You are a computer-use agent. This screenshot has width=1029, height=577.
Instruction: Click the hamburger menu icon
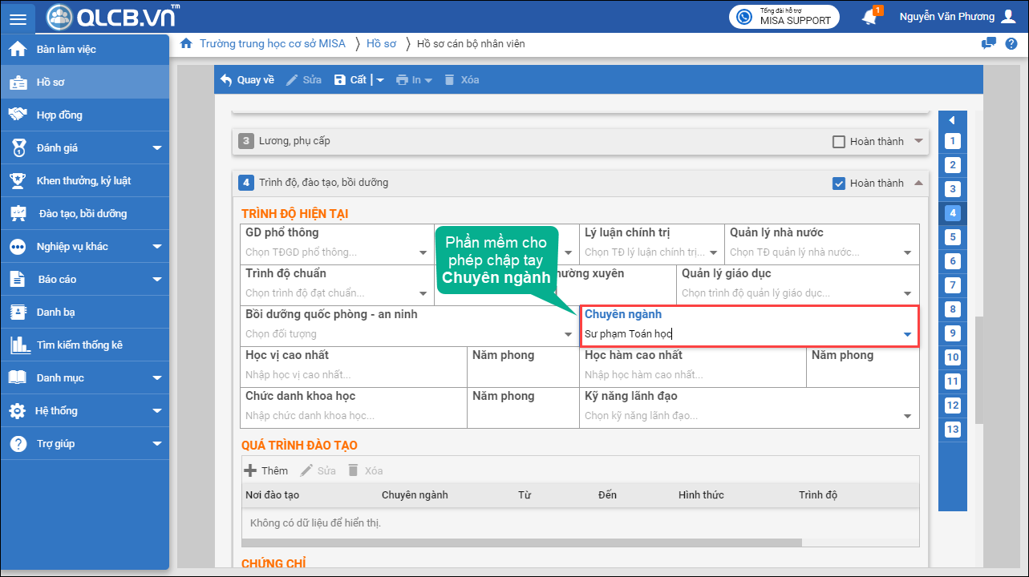pos(18,18)
